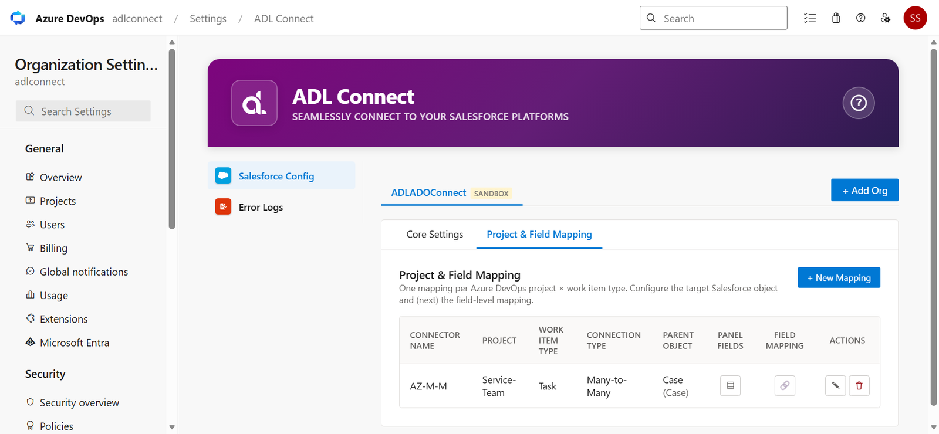The width and height of the screenshot is (939, 434).
Task: Go to adlconnect breadcrumb link
Action: (x=137, y=18)
